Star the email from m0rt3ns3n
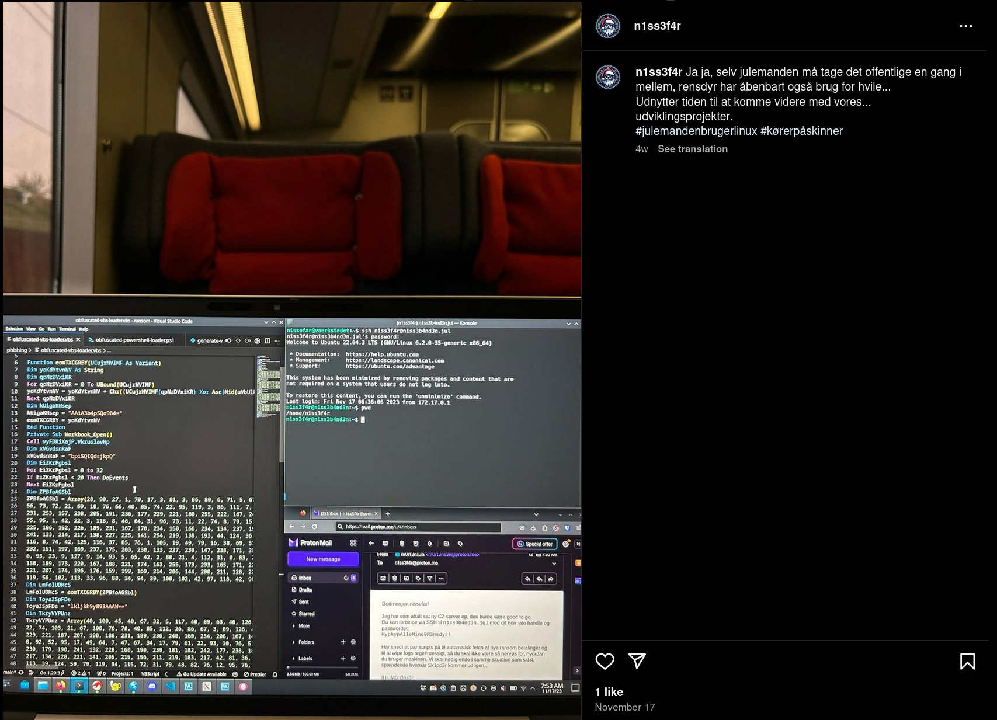997x720 pixels. coord(530,554)
